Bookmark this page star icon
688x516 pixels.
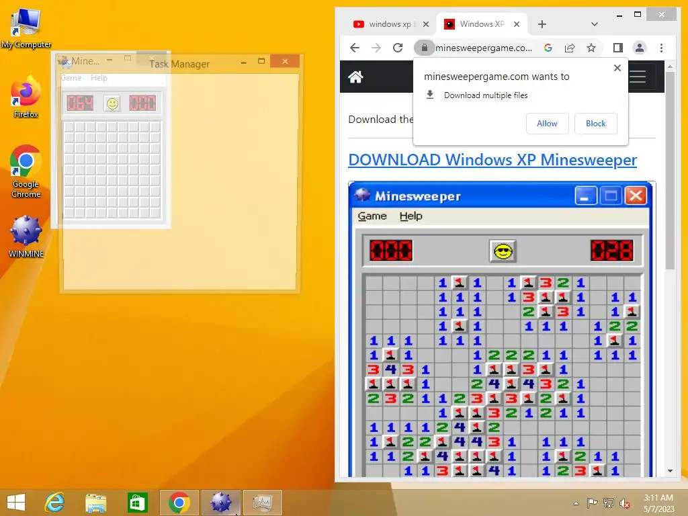click(591, 48)
